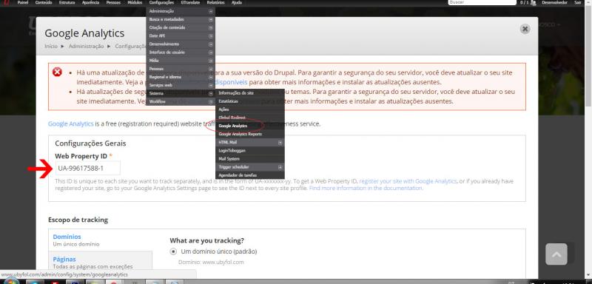This screenshot has height=284, width=592.
Task: Expand the Busca e metadados submenu arrow
Action: pos(211,19)
